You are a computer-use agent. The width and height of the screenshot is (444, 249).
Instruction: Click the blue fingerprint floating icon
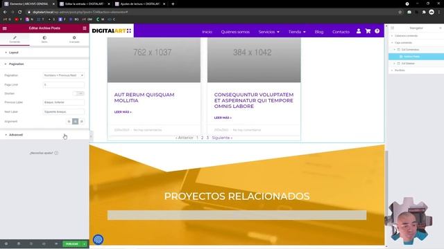click(99, 240)
